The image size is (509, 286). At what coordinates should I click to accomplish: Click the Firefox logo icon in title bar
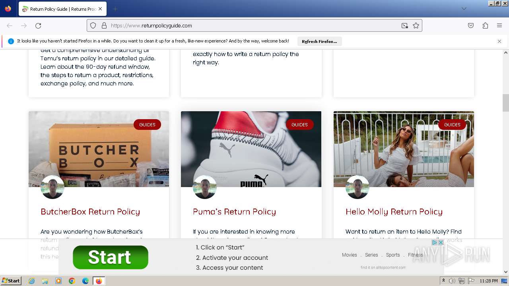[x=8, y=8]
